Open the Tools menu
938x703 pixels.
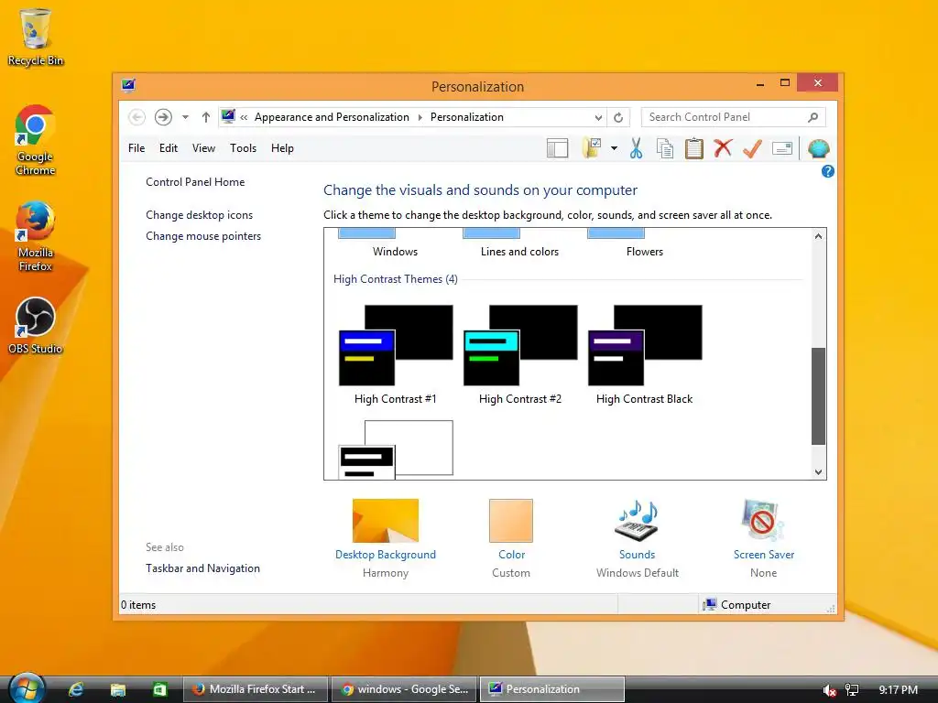click(x=243, y=148)
